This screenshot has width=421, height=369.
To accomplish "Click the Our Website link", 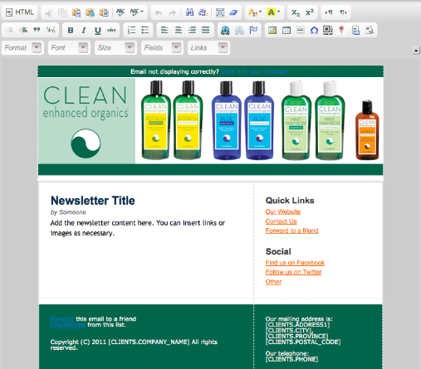I will [283, 211].
